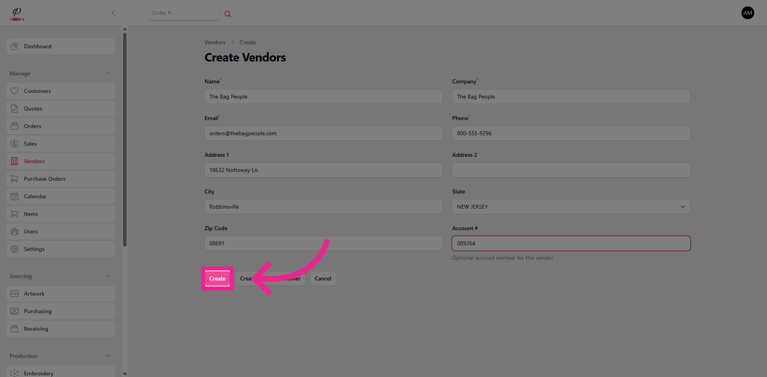This screenshot has width=767, height=377.
Task: Click the search magnifier icon
Action: 227,14
